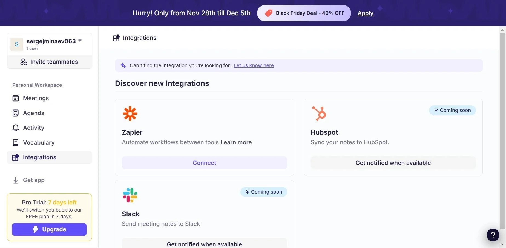Click the Slack logo icon

[130, 195]
